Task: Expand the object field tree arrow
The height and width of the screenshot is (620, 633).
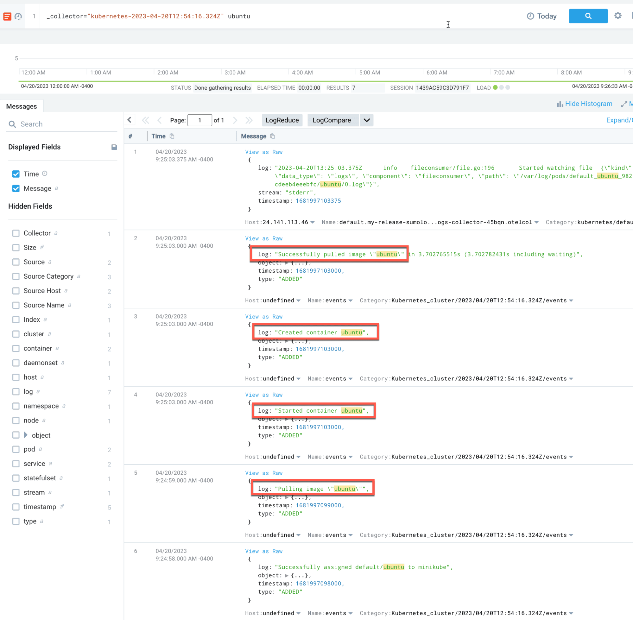Action: pos(26,435)
